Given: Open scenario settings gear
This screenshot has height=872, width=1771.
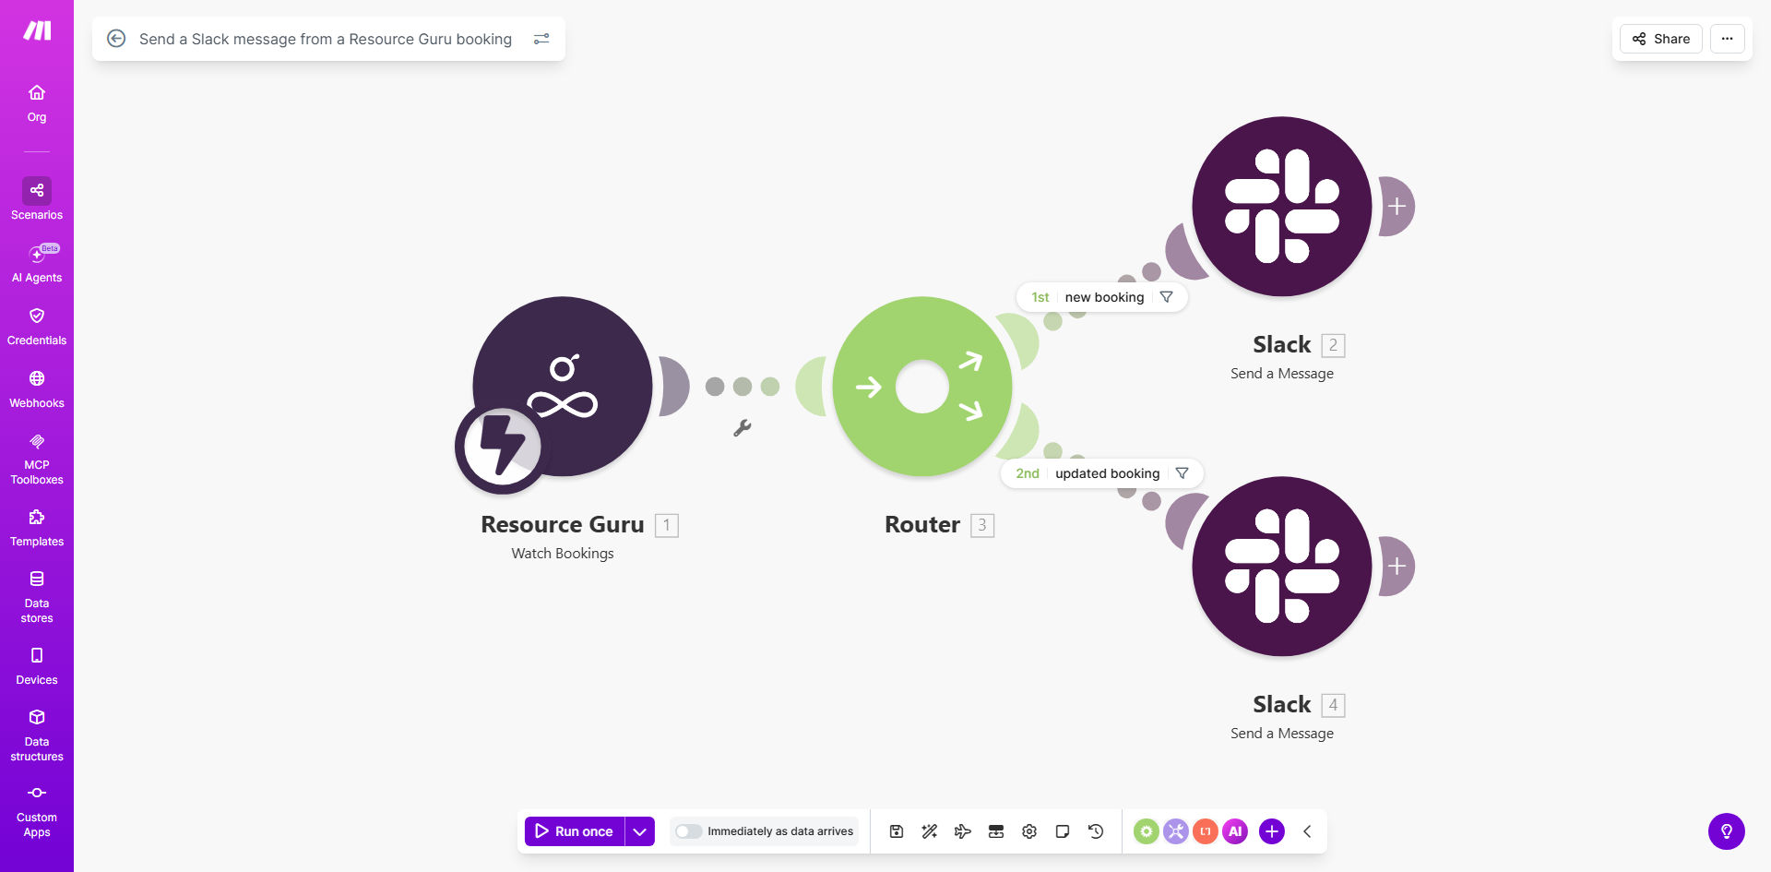Looking at the screenshot, I should coord(1029,831).
